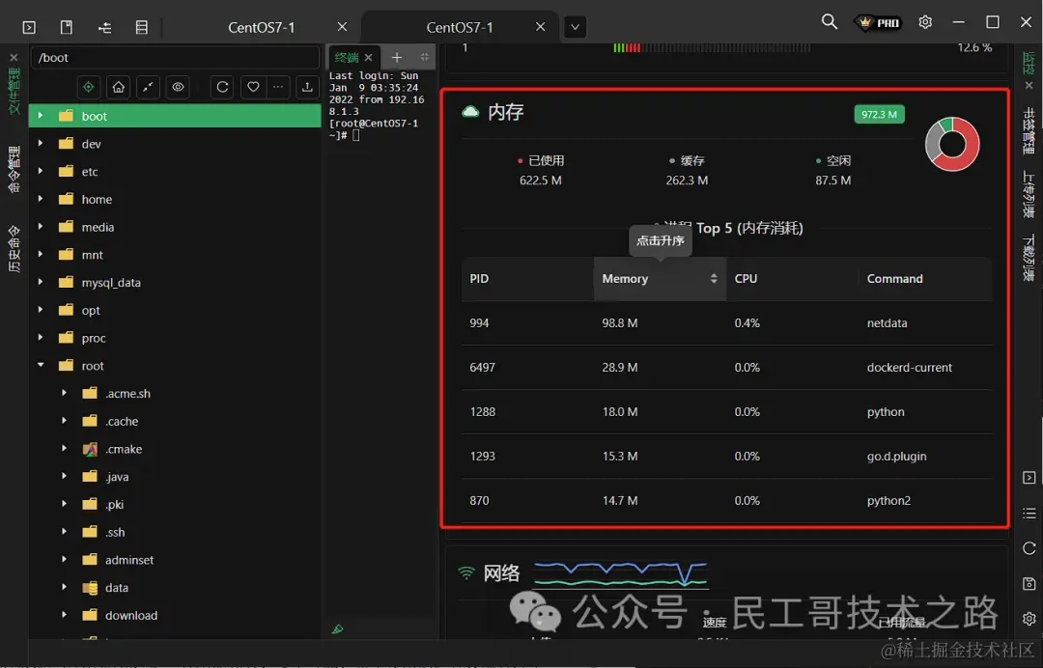The image size is (1043, 668).
Task: Click the collapse arrows icon in file toolbar
Action: click(148, 87)
